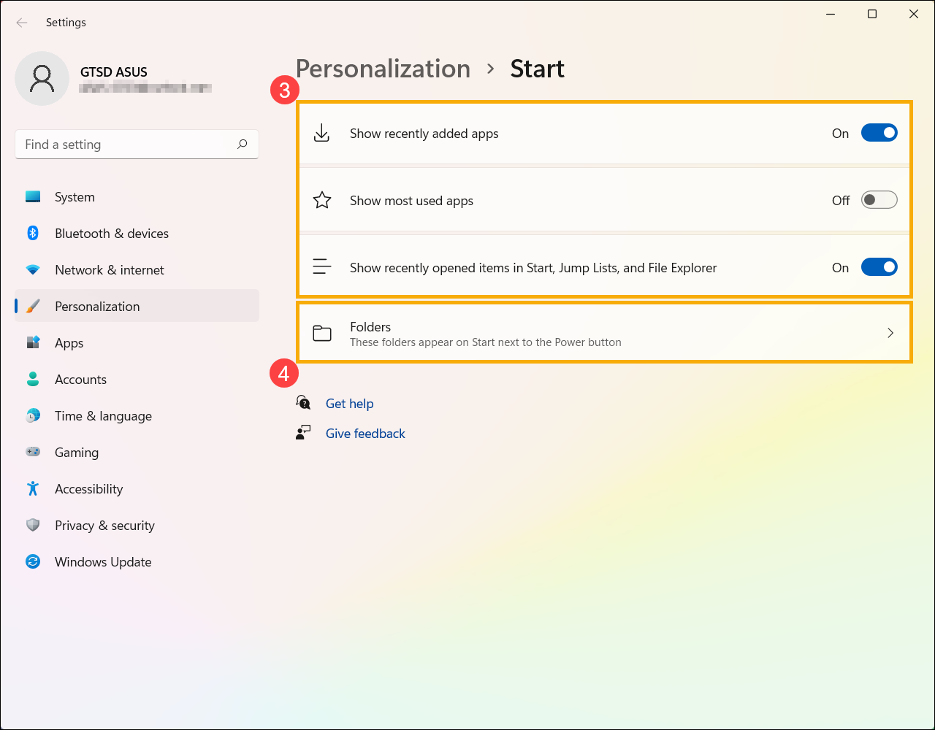Open the Folders row by its title
The image size is (935, 730).
click(x=370, y=327)
